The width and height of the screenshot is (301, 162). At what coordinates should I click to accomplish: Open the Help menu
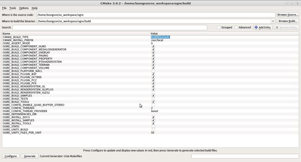[35, 8]
